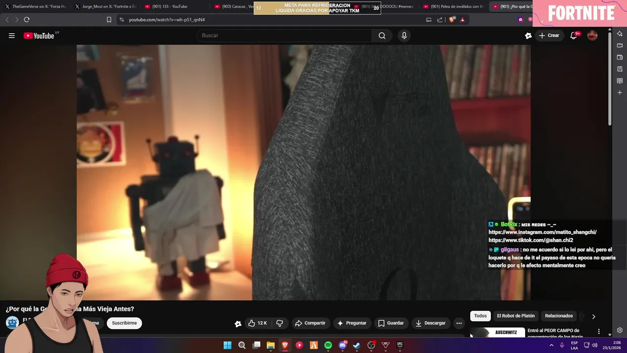Open Brave Shields icon

click(452, 20)
